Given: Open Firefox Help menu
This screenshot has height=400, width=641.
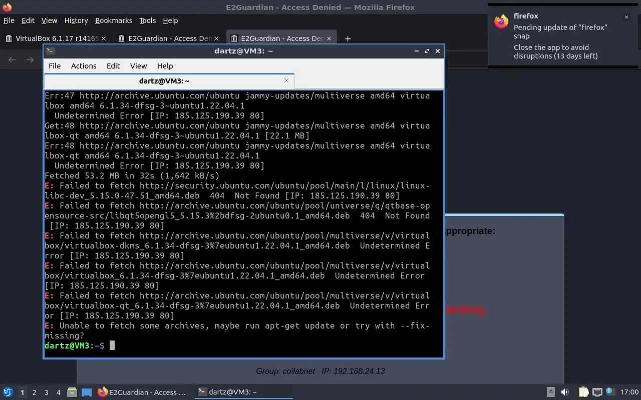Looking at the screenshot, I should coord(170,20).
